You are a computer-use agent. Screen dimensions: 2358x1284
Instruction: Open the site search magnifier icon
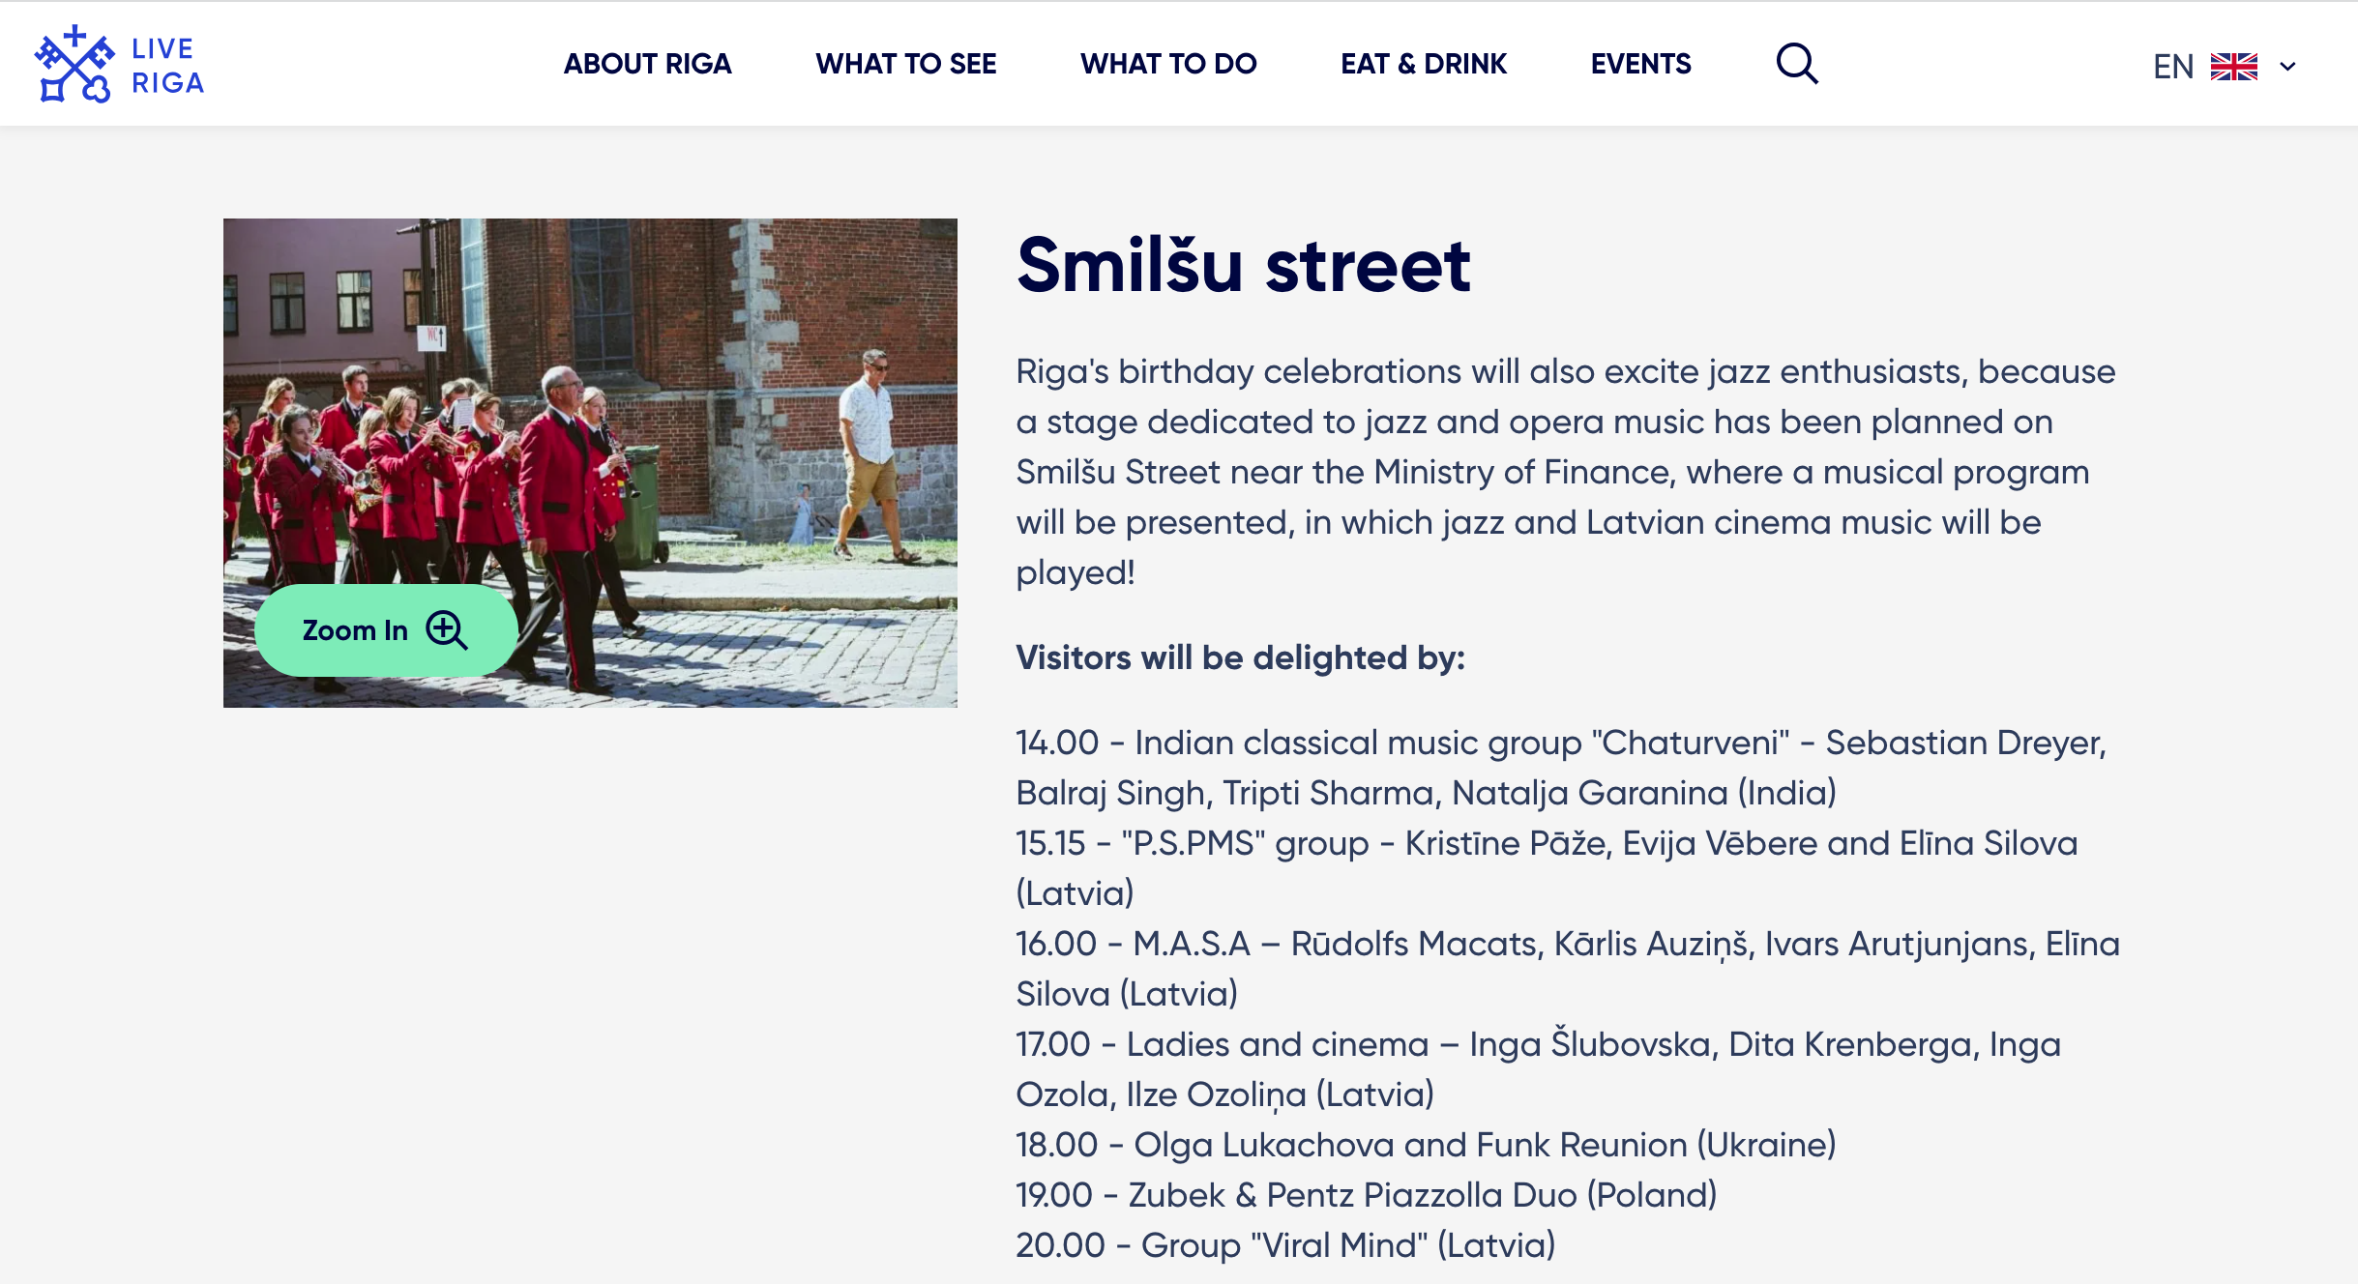[1797, 64]
